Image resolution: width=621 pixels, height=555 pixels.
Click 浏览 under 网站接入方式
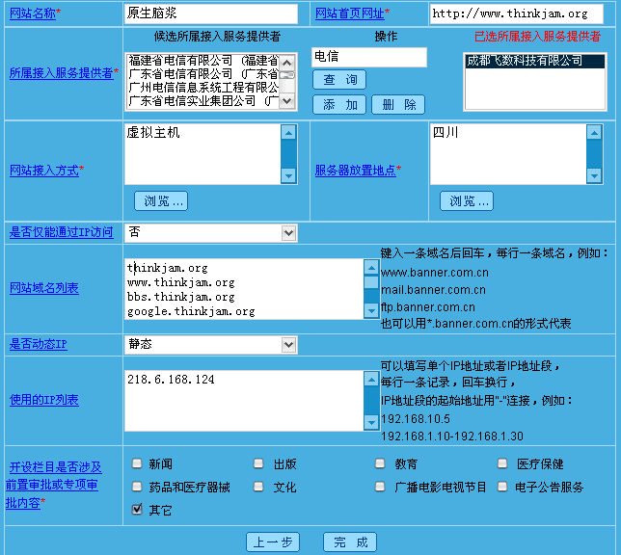click(165, 201)
